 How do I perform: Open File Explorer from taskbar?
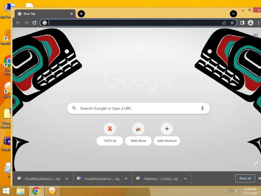(x=21, y=191)
